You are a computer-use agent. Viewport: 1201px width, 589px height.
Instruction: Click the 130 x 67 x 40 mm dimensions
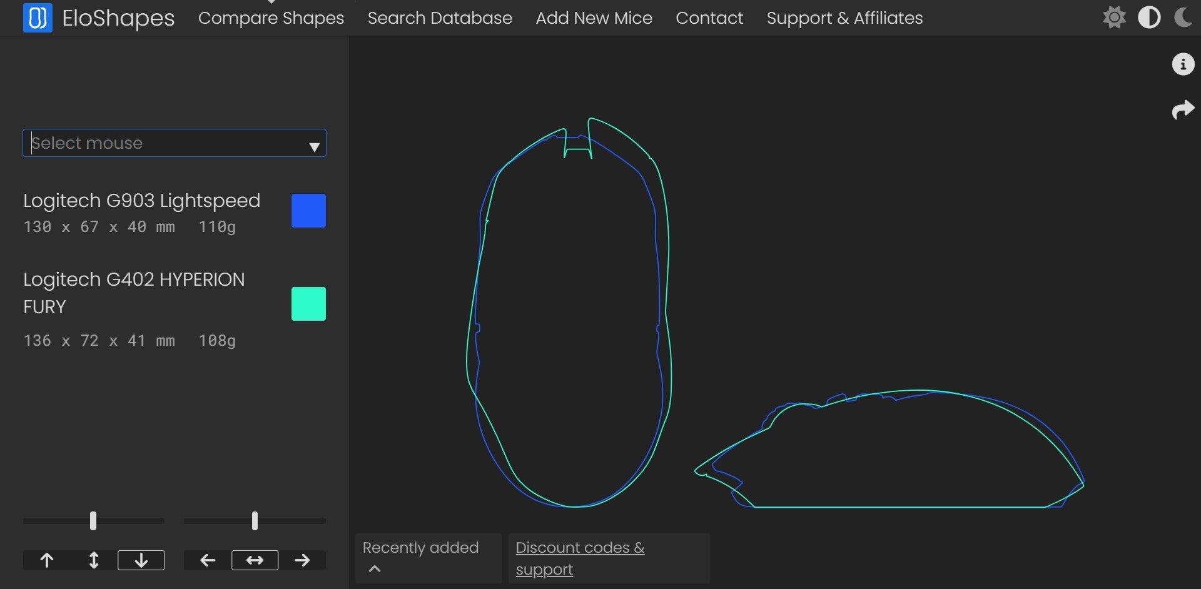point(99,227)
